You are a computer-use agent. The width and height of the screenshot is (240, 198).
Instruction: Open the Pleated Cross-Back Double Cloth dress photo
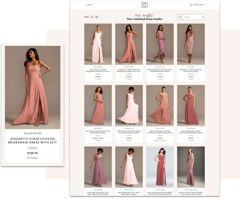(191, 167)
